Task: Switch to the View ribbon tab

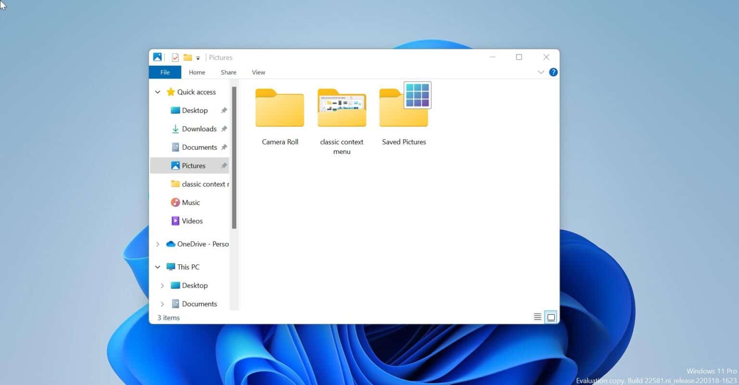Action: 258,72
